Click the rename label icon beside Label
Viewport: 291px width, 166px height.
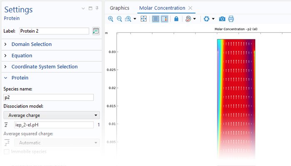[x=96, y=31]
